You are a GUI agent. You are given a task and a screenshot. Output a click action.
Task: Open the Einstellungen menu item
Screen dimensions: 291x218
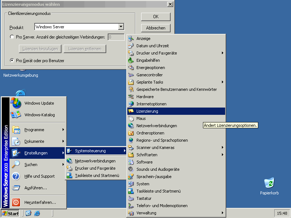37,153
